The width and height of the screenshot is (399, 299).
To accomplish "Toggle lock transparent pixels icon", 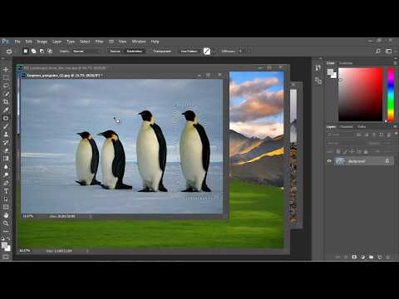I will [x=338, y=152].
